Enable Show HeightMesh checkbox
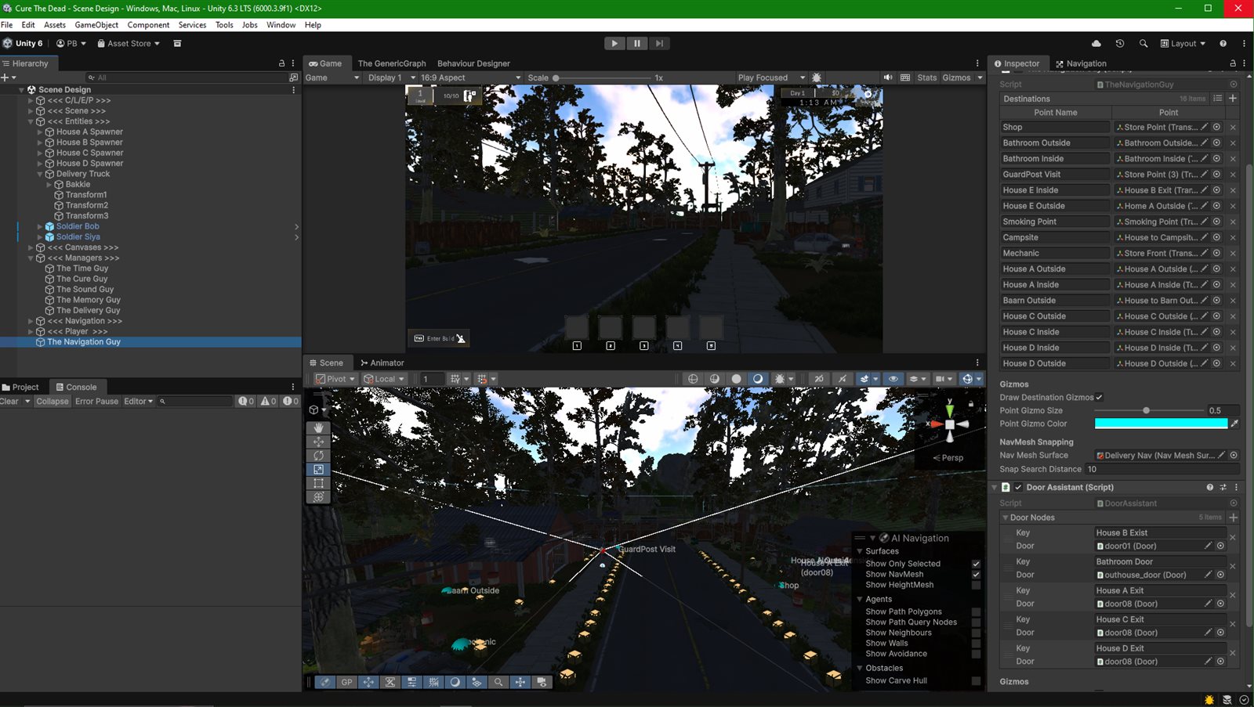This screenshot has height=707, width=1254. click(x=976, y=585)
